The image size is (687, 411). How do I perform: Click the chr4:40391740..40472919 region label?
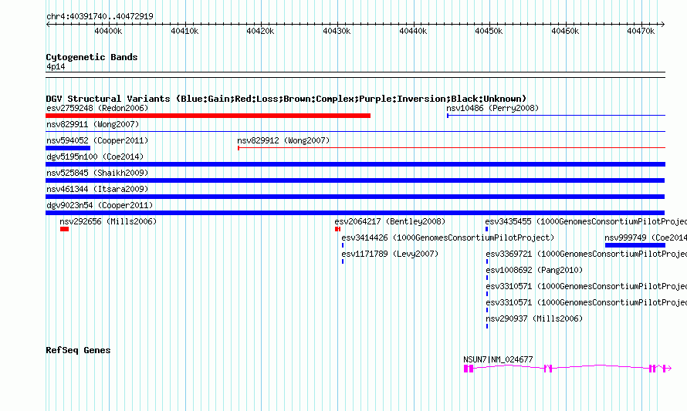[100, 16]
